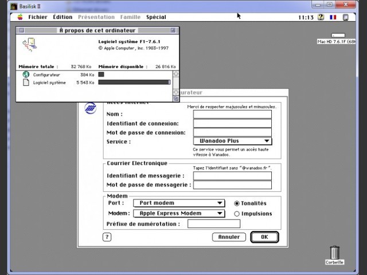
Task: Open the Spécial menu
Action: (x=156, y=17)
